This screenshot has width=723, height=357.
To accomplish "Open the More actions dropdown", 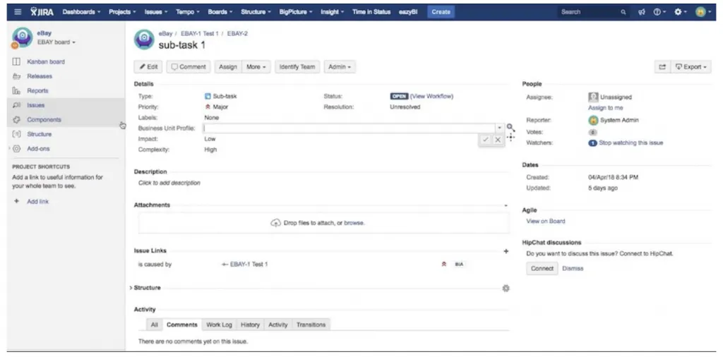I will (256, 67).
